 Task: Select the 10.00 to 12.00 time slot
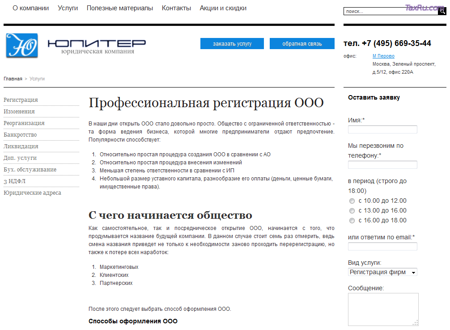[x=352, y=201]
